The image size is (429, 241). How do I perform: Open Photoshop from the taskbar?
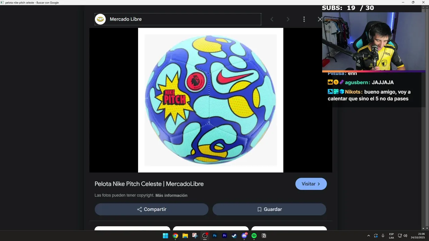click(x=215, y=236)
